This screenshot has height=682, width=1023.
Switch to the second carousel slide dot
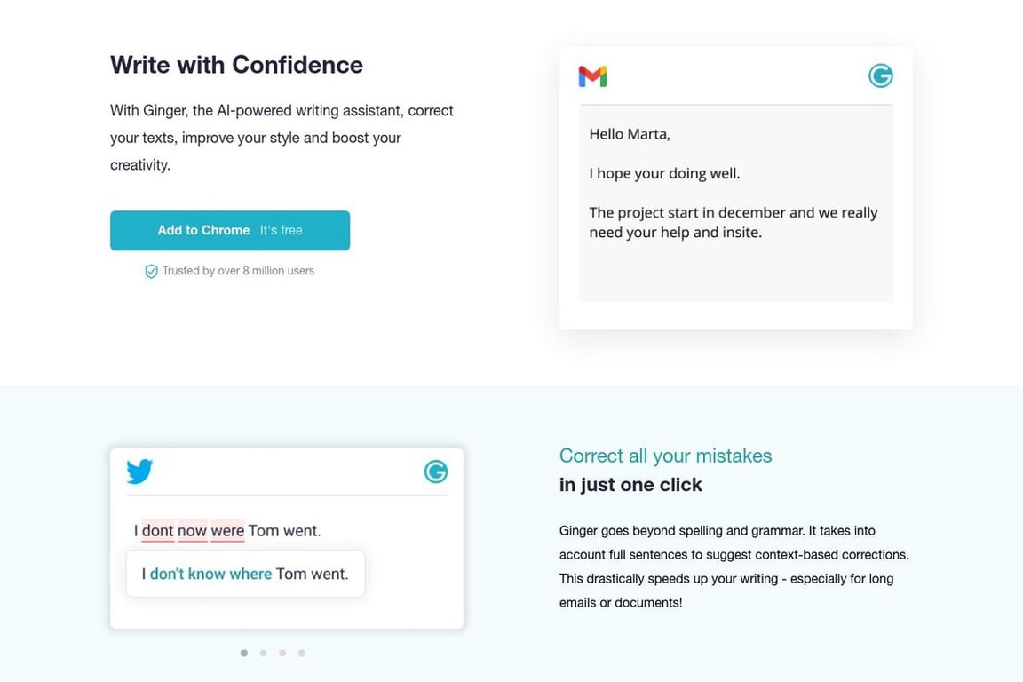[264, 653]
